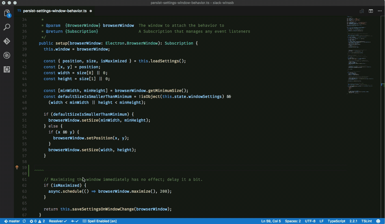This screenshot has width=385, height=224.
Task: Toggle the TSLint status bar item
Action: [x=366, y=221]
